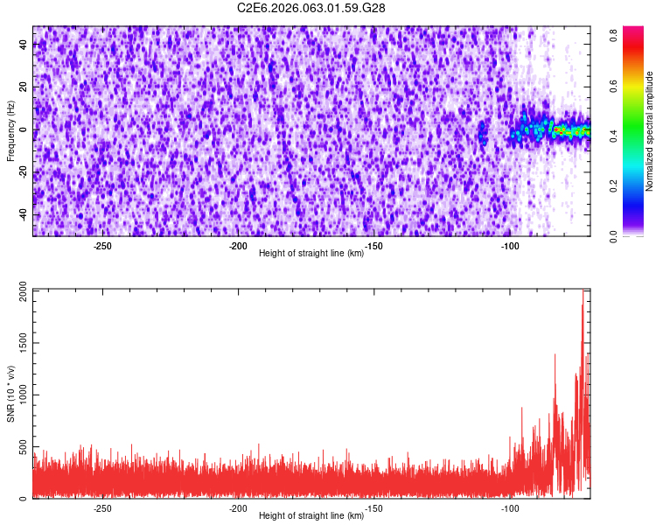
Task: Click the 2000 tick on the SNR axis
Action: click(x=19, y=295)
